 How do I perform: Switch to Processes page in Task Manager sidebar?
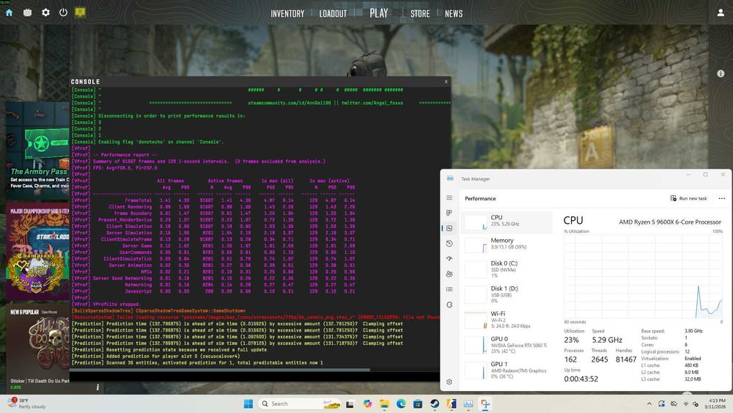[449, 213]
